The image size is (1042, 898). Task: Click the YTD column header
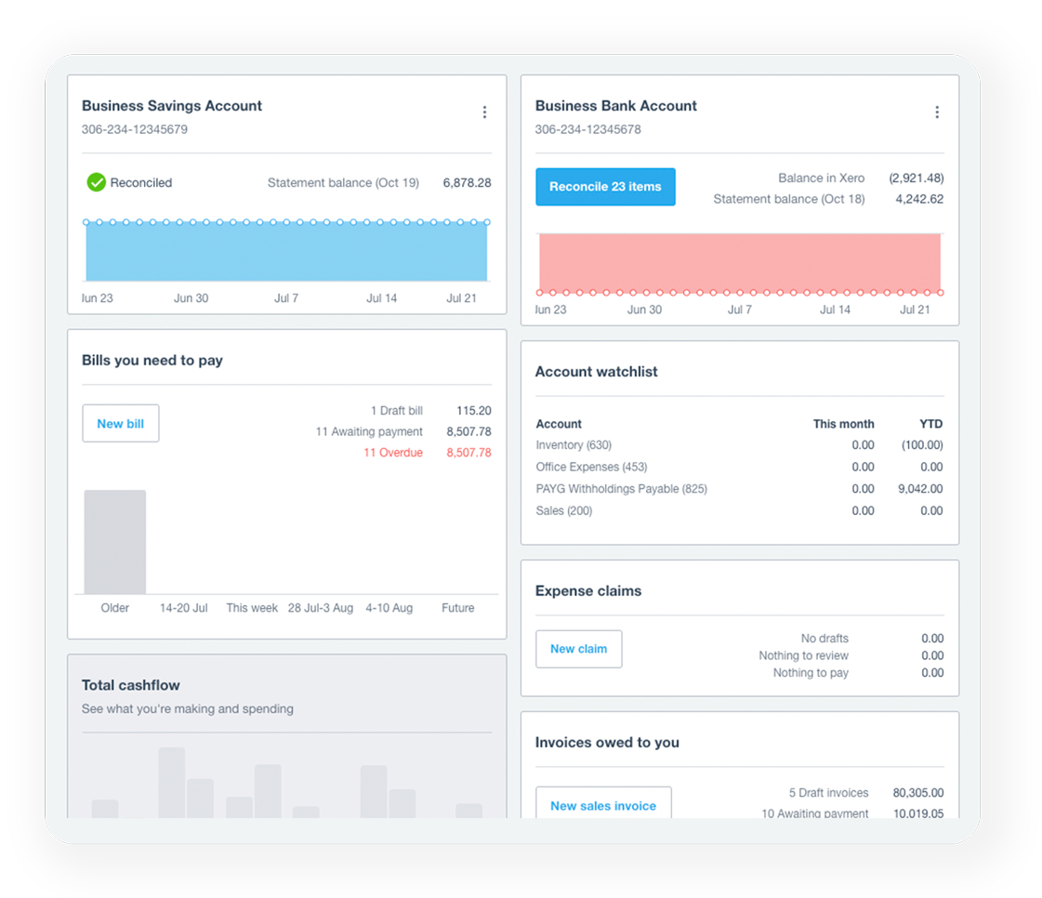931,423
